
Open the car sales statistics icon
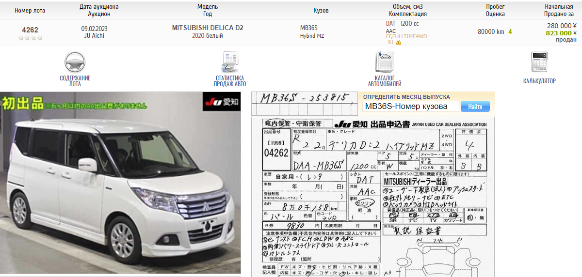point(229,62)
